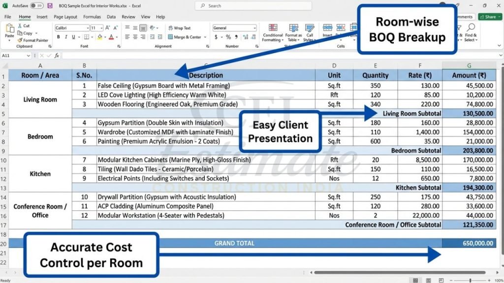Click Insert Function fx icon

pos(57,56)
